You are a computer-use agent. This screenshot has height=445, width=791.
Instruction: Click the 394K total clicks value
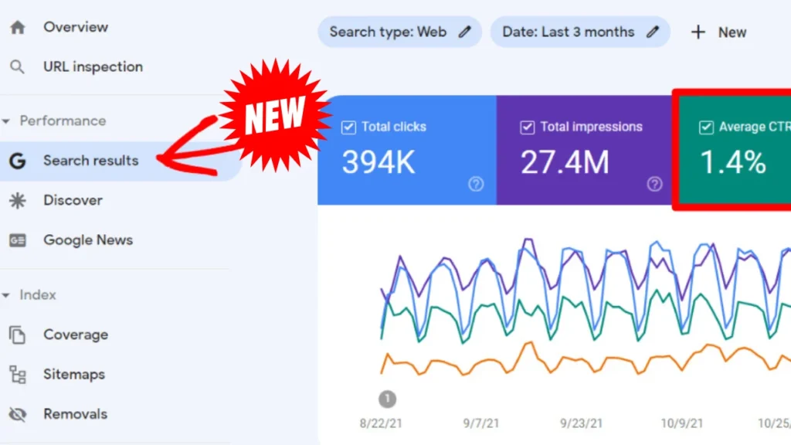(x=379, y=162)
